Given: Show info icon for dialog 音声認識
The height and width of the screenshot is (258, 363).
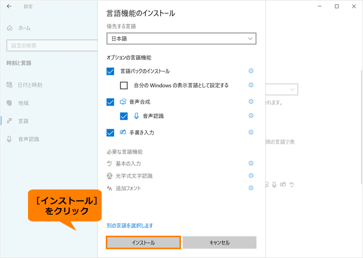Looking at the screenshot, I should click(x=251, y=115).
